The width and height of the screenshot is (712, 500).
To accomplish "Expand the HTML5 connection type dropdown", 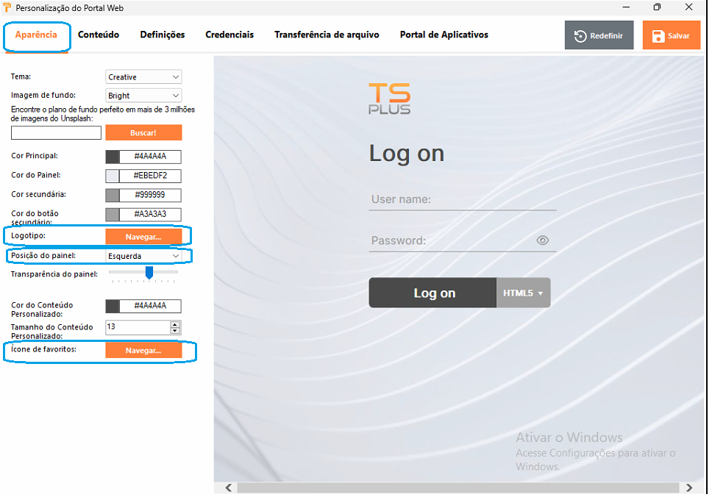I will tap(524, 293).
